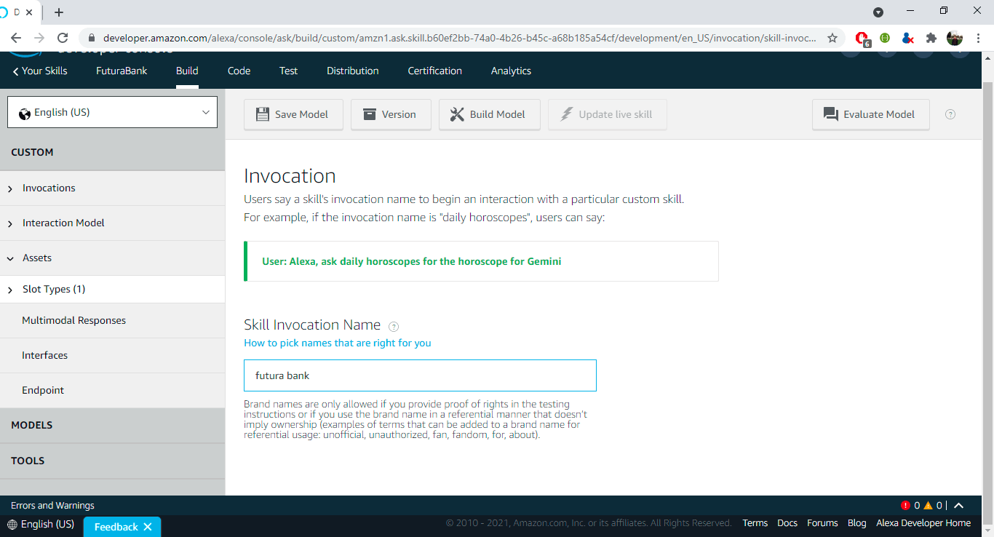Open 'How to pick names' link
The image size is (994, 537).
(338, 343)
